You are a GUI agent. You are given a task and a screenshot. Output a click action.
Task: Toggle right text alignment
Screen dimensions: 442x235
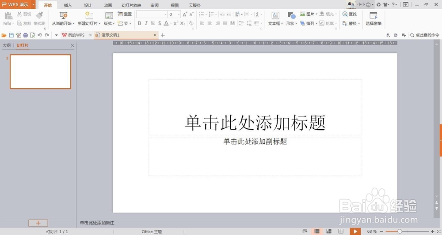tap(217, 23)
